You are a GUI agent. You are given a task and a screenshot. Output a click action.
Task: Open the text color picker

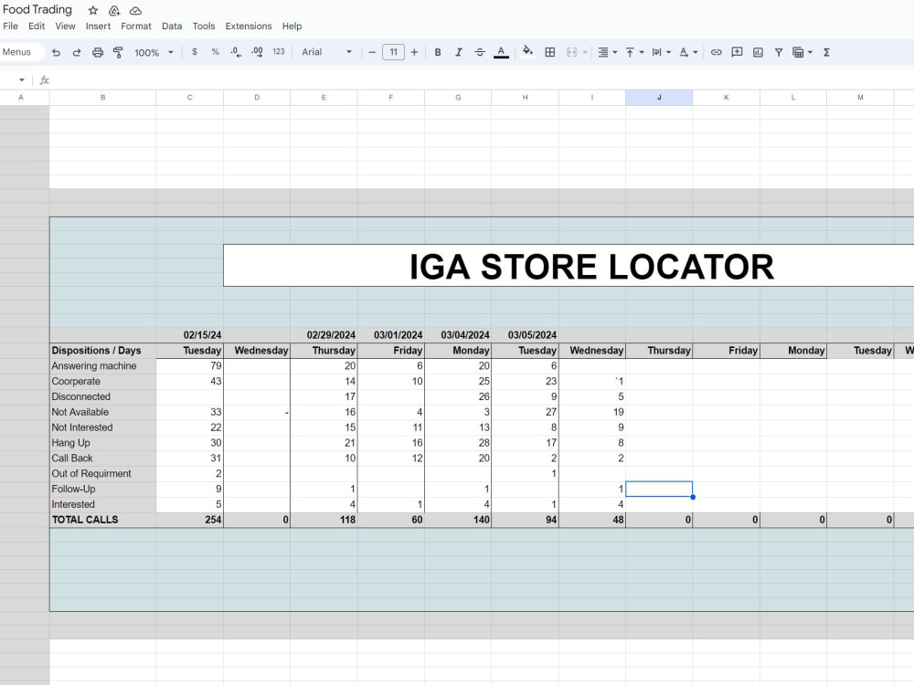(501, 52)
